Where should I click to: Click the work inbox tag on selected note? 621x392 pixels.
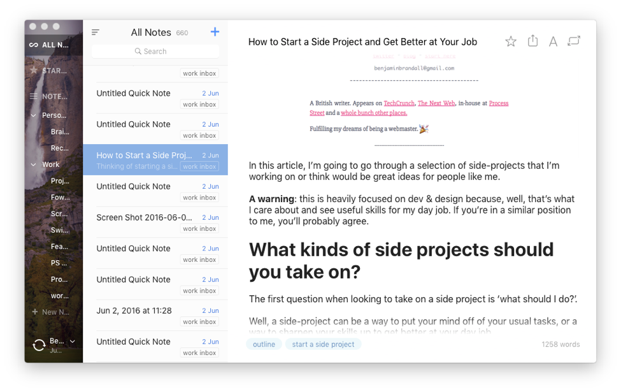(x=199, y=166)
